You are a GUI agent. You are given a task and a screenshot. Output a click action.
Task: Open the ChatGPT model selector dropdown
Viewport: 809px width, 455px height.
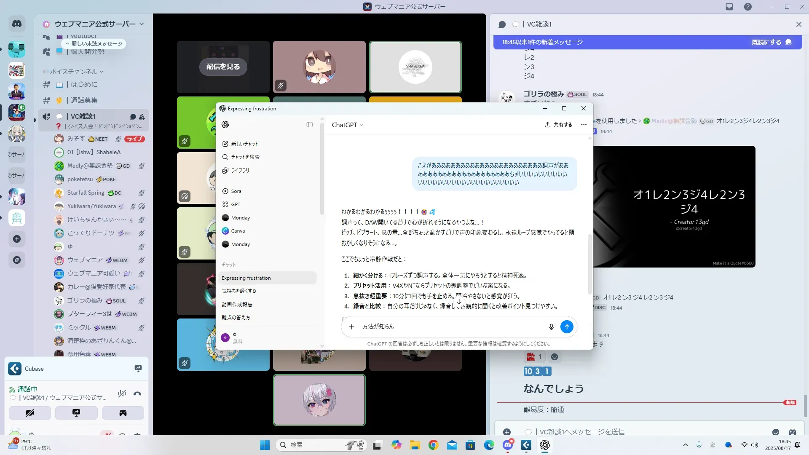click(x=348, y=125)
